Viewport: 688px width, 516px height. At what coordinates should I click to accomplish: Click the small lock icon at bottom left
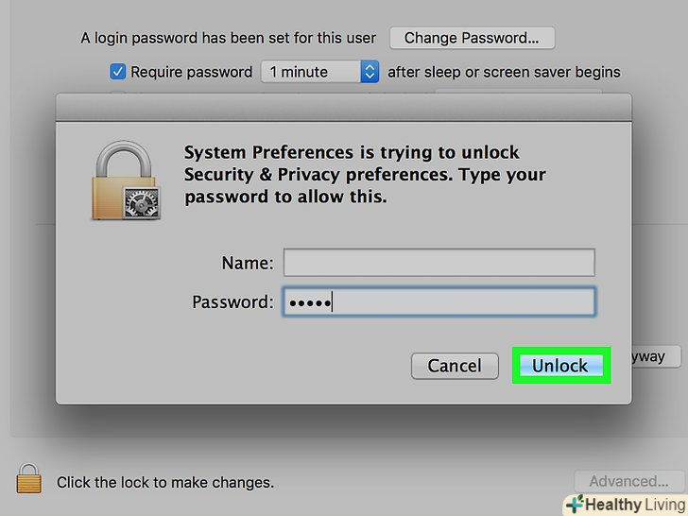click(30, 480)
